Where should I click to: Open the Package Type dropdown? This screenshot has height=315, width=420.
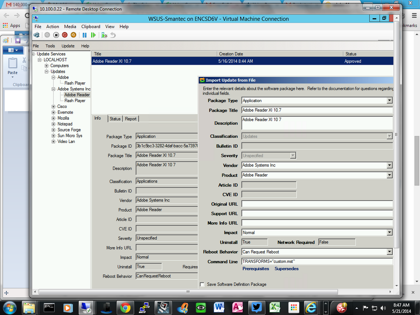tap(390, 100)
